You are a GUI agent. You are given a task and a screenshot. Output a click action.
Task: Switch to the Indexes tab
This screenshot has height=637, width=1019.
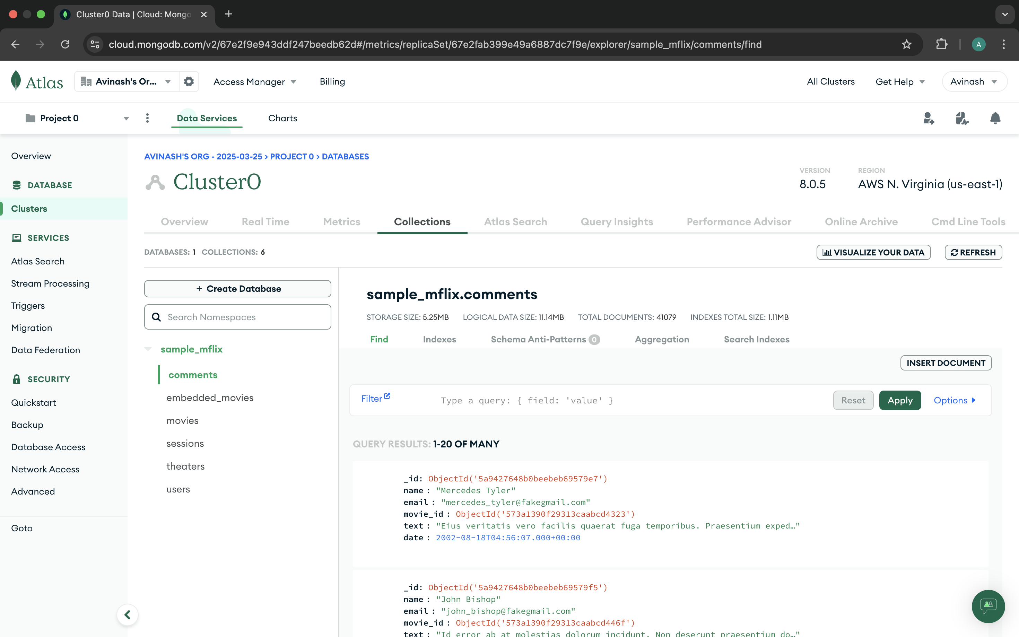439,339
